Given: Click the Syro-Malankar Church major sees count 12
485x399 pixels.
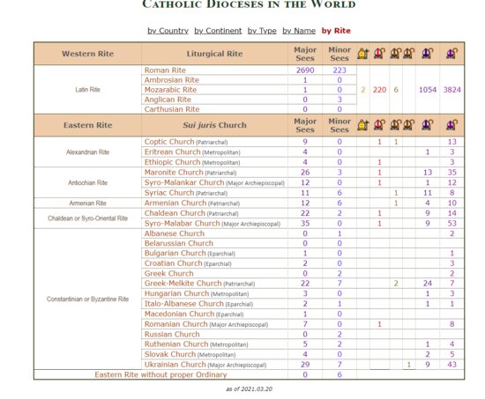Looking at the screenshot, I should (x=305, y=182).
